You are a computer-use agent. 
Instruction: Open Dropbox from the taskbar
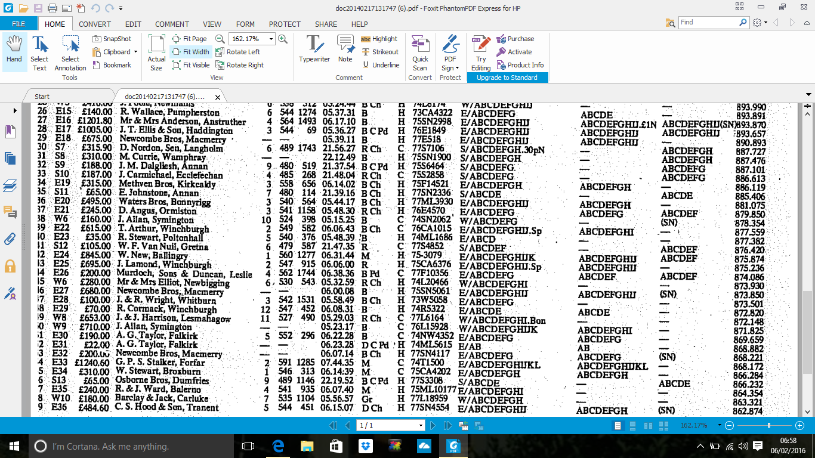(x=365, y=445)
